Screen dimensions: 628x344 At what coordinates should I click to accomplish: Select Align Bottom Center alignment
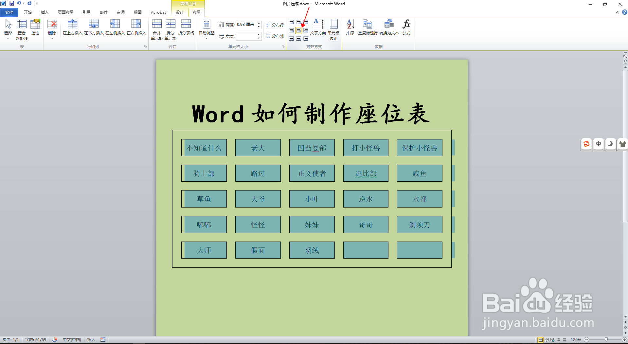(x=298, y=39)
